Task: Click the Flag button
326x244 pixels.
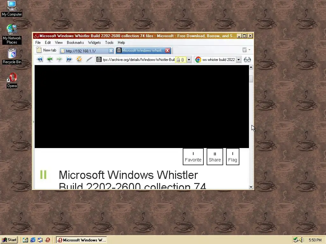Action: coord(233,157)
